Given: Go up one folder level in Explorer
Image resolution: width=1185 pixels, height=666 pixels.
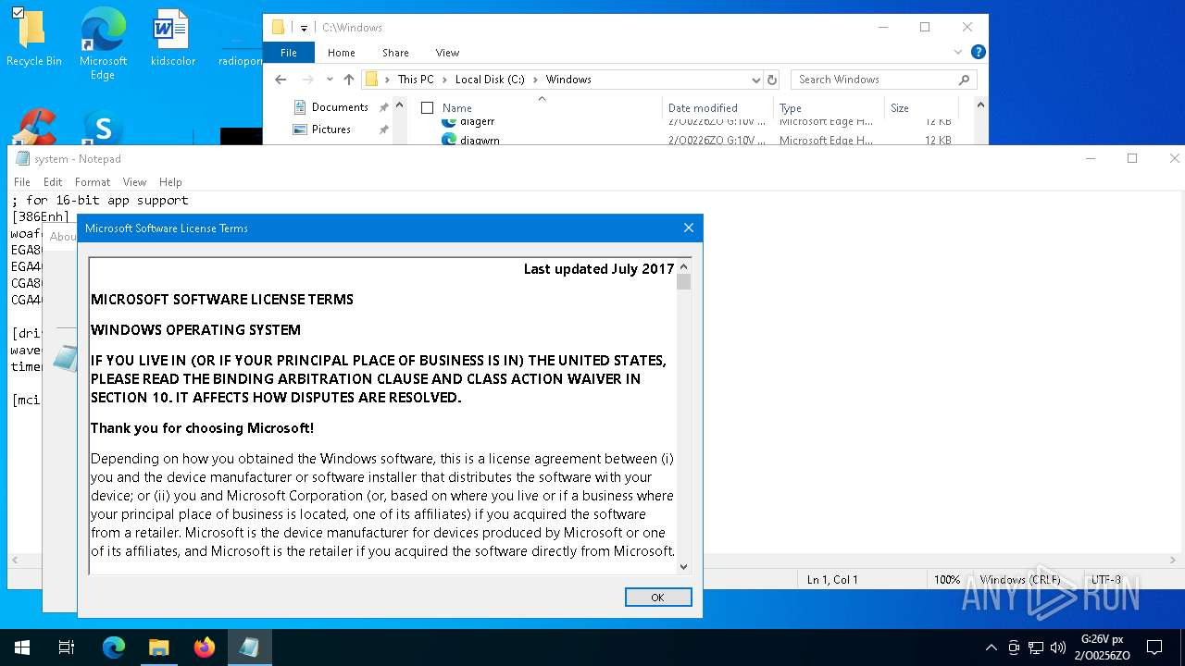Looking at the screenshot, I should click(x=348, y=80).
